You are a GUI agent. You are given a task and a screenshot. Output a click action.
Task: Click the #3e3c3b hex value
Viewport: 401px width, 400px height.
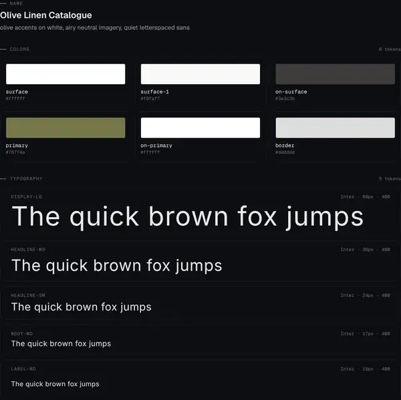[285, 99]
